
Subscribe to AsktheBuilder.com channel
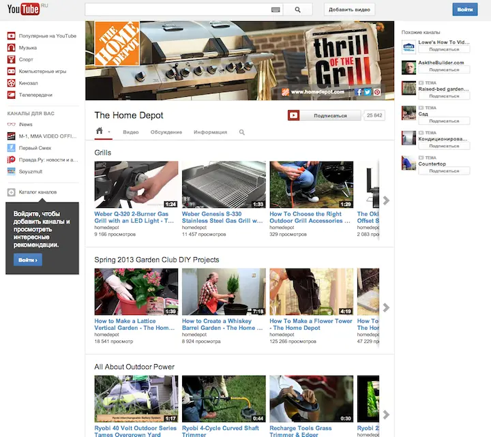444,70
